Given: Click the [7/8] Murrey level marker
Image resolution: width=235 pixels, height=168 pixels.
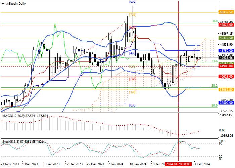Looking at the screenshot, I should [x=133, y=15].
